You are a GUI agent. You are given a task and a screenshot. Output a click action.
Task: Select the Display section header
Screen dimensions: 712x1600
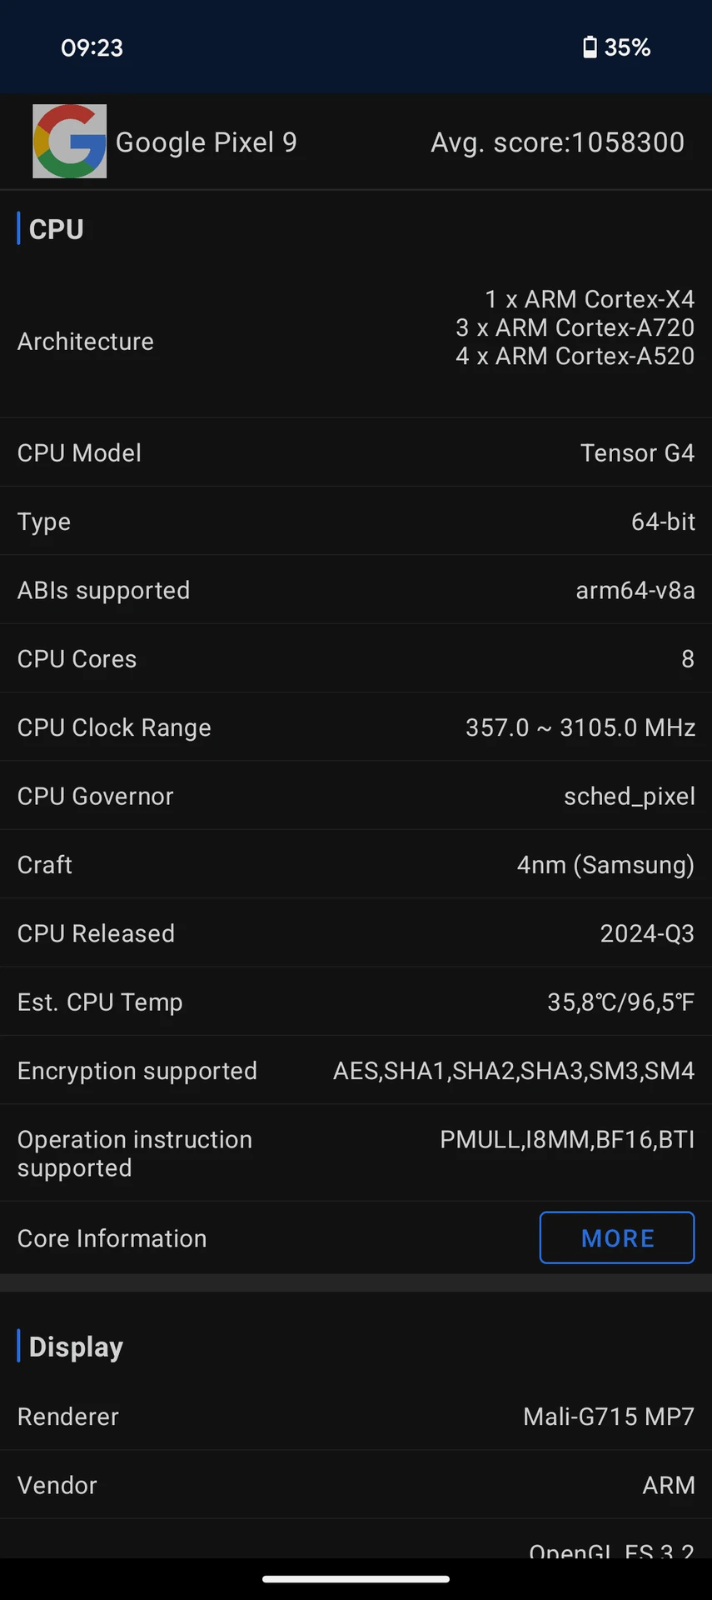click(76, 1347)
